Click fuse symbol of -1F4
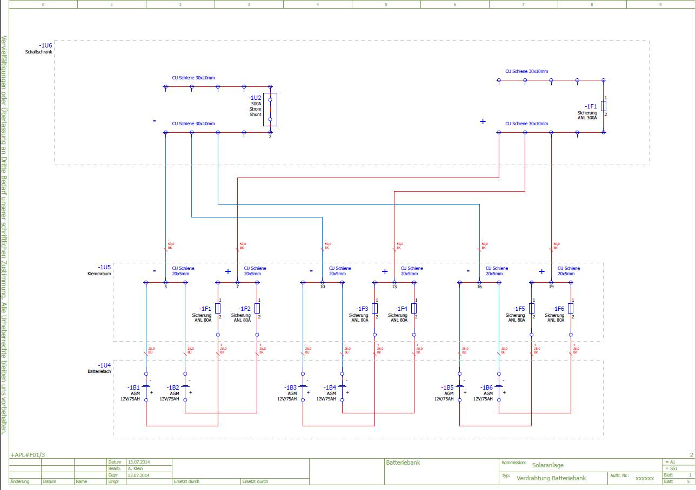Image resolution: width=696 pixels, height=490 pixels. coord(414,308)
